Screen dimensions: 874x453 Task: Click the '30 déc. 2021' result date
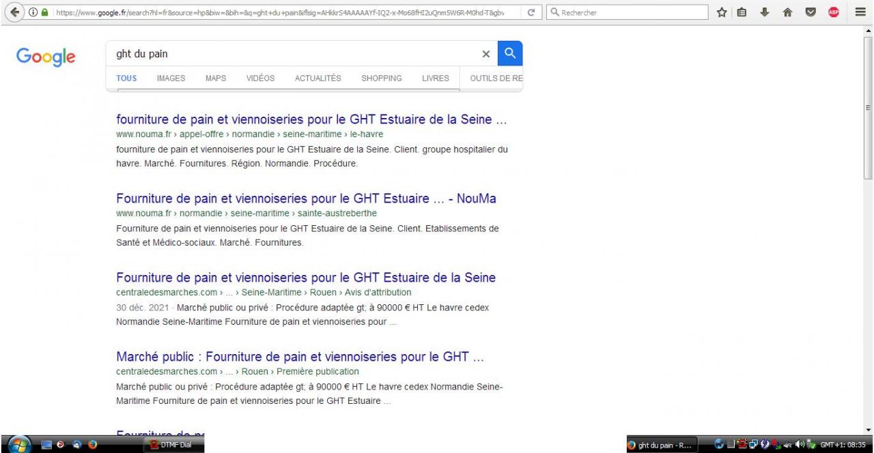click(143, 308)
